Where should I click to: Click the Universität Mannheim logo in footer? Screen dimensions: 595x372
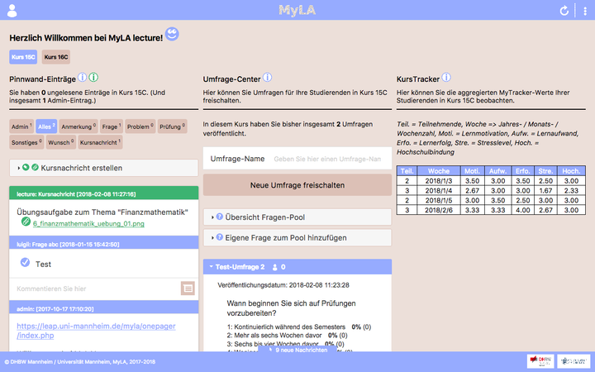(574, 361)
